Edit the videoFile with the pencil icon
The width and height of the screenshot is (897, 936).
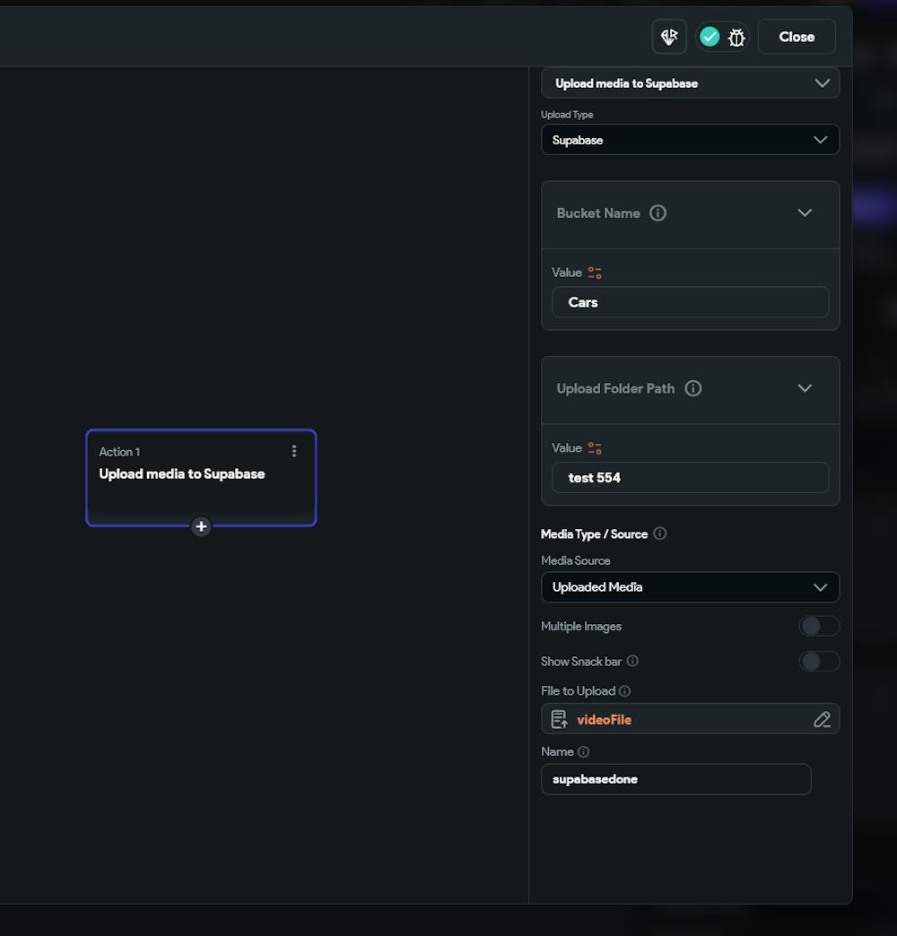click(x=822, y=719)
